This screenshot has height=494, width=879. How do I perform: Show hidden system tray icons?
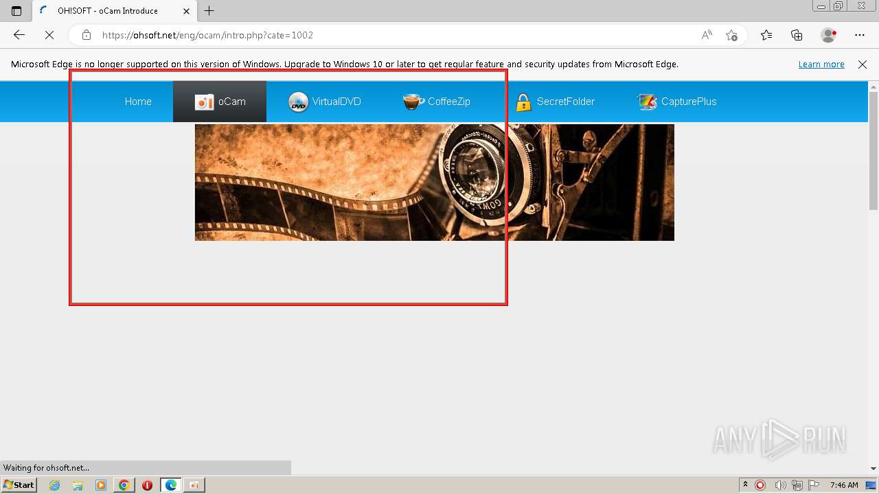(745, 485)
